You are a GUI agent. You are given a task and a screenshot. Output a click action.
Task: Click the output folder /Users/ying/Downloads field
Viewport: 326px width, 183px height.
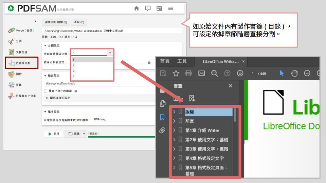pyautogui.click(x=100, y=83)
